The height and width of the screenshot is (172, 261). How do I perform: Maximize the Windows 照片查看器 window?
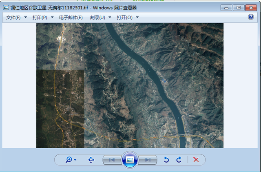click(x=239, y=8)
